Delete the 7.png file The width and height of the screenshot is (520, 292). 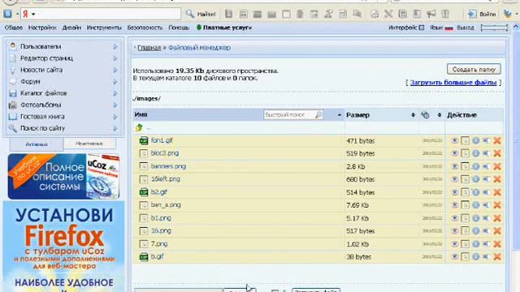pyautogui.click(x=496, y=244)
